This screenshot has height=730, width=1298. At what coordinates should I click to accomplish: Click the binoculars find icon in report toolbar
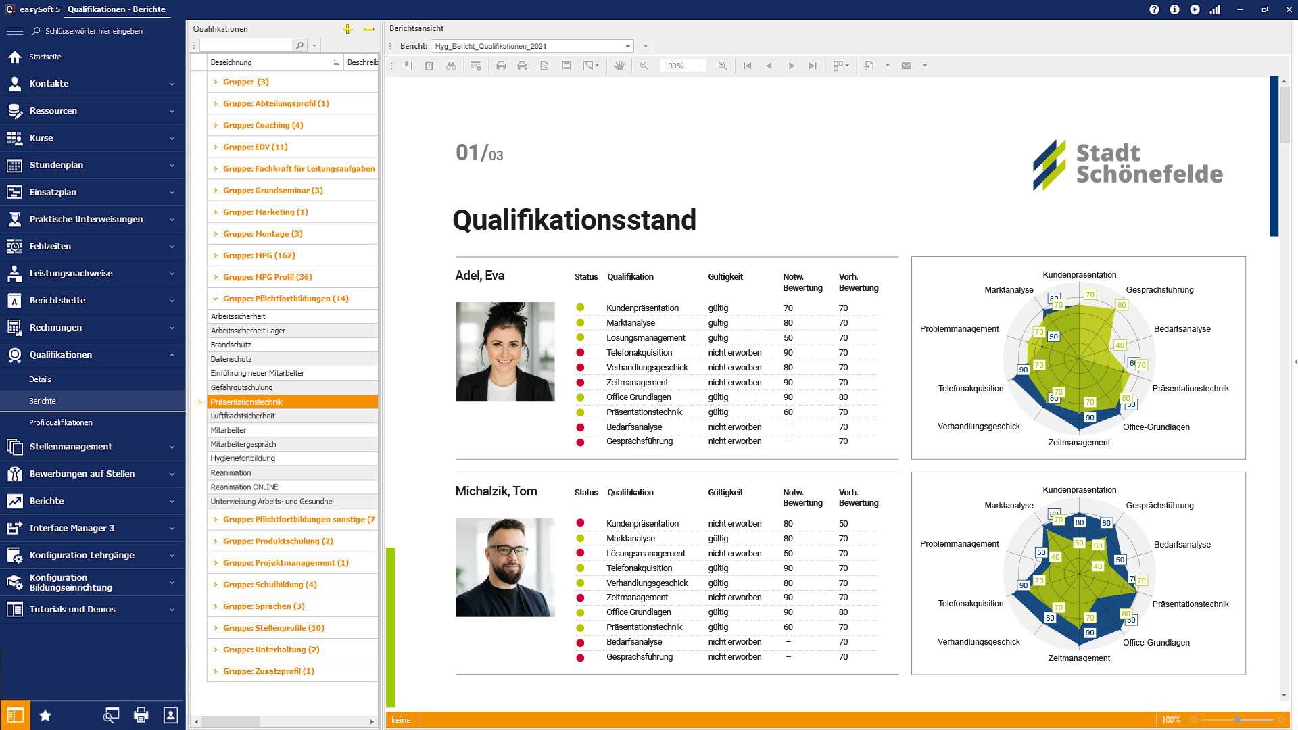tap(451, 66)
